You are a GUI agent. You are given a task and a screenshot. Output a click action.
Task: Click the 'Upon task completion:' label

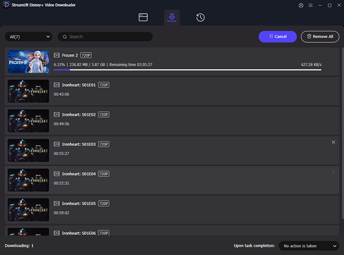pyautogui.click(x=254, y=246)
